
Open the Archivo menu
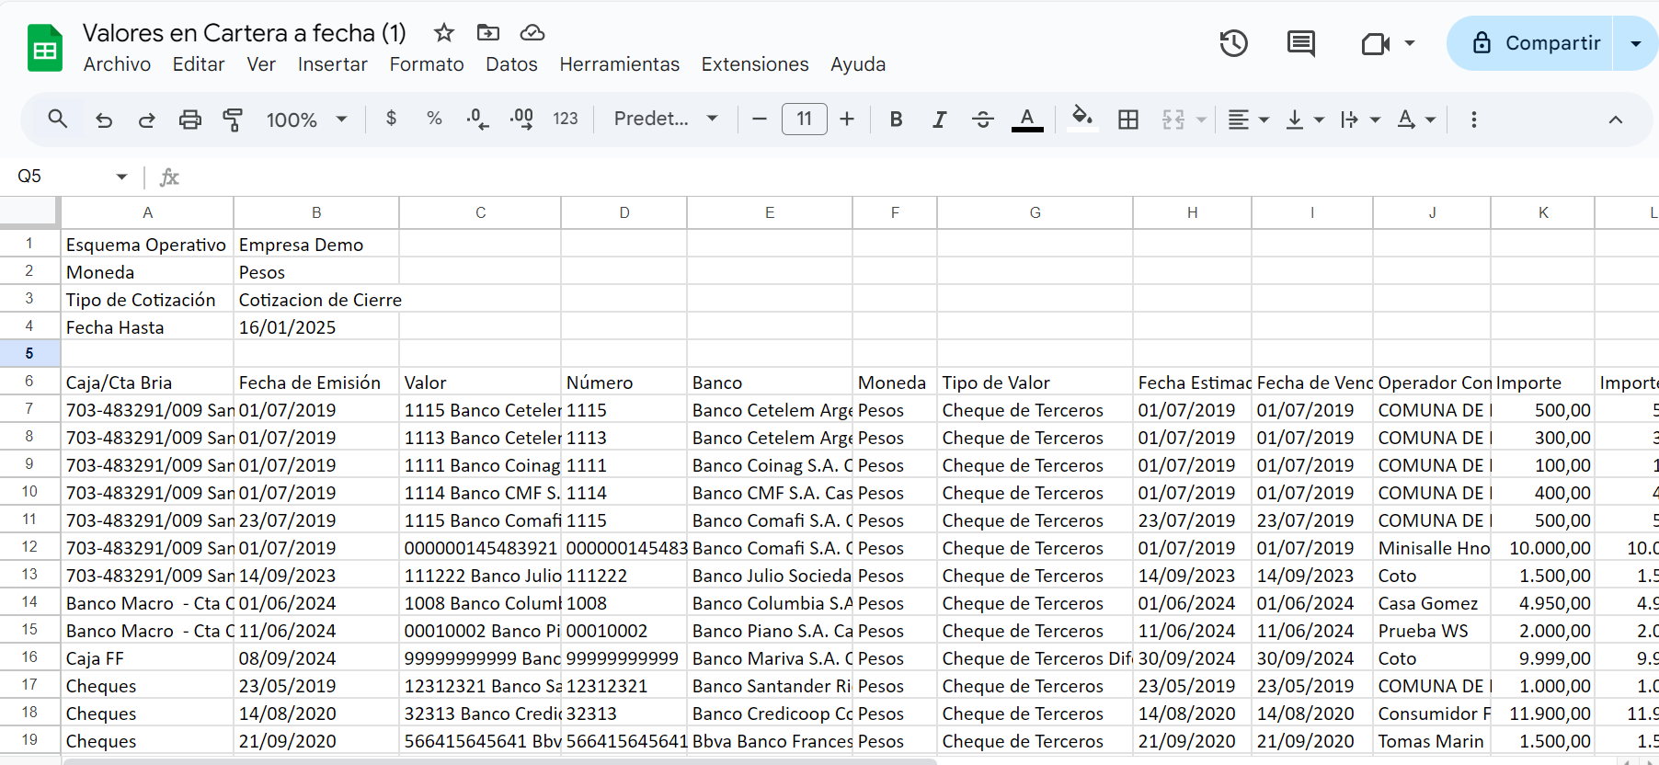(117, 64)
